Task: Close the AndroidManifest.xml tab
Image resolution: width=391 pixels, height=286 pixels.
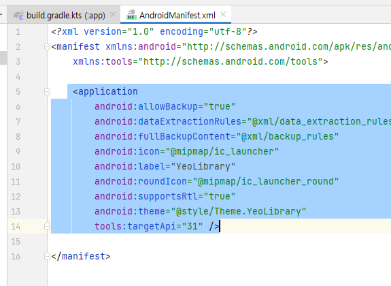Action: click(x=223, y=14)
